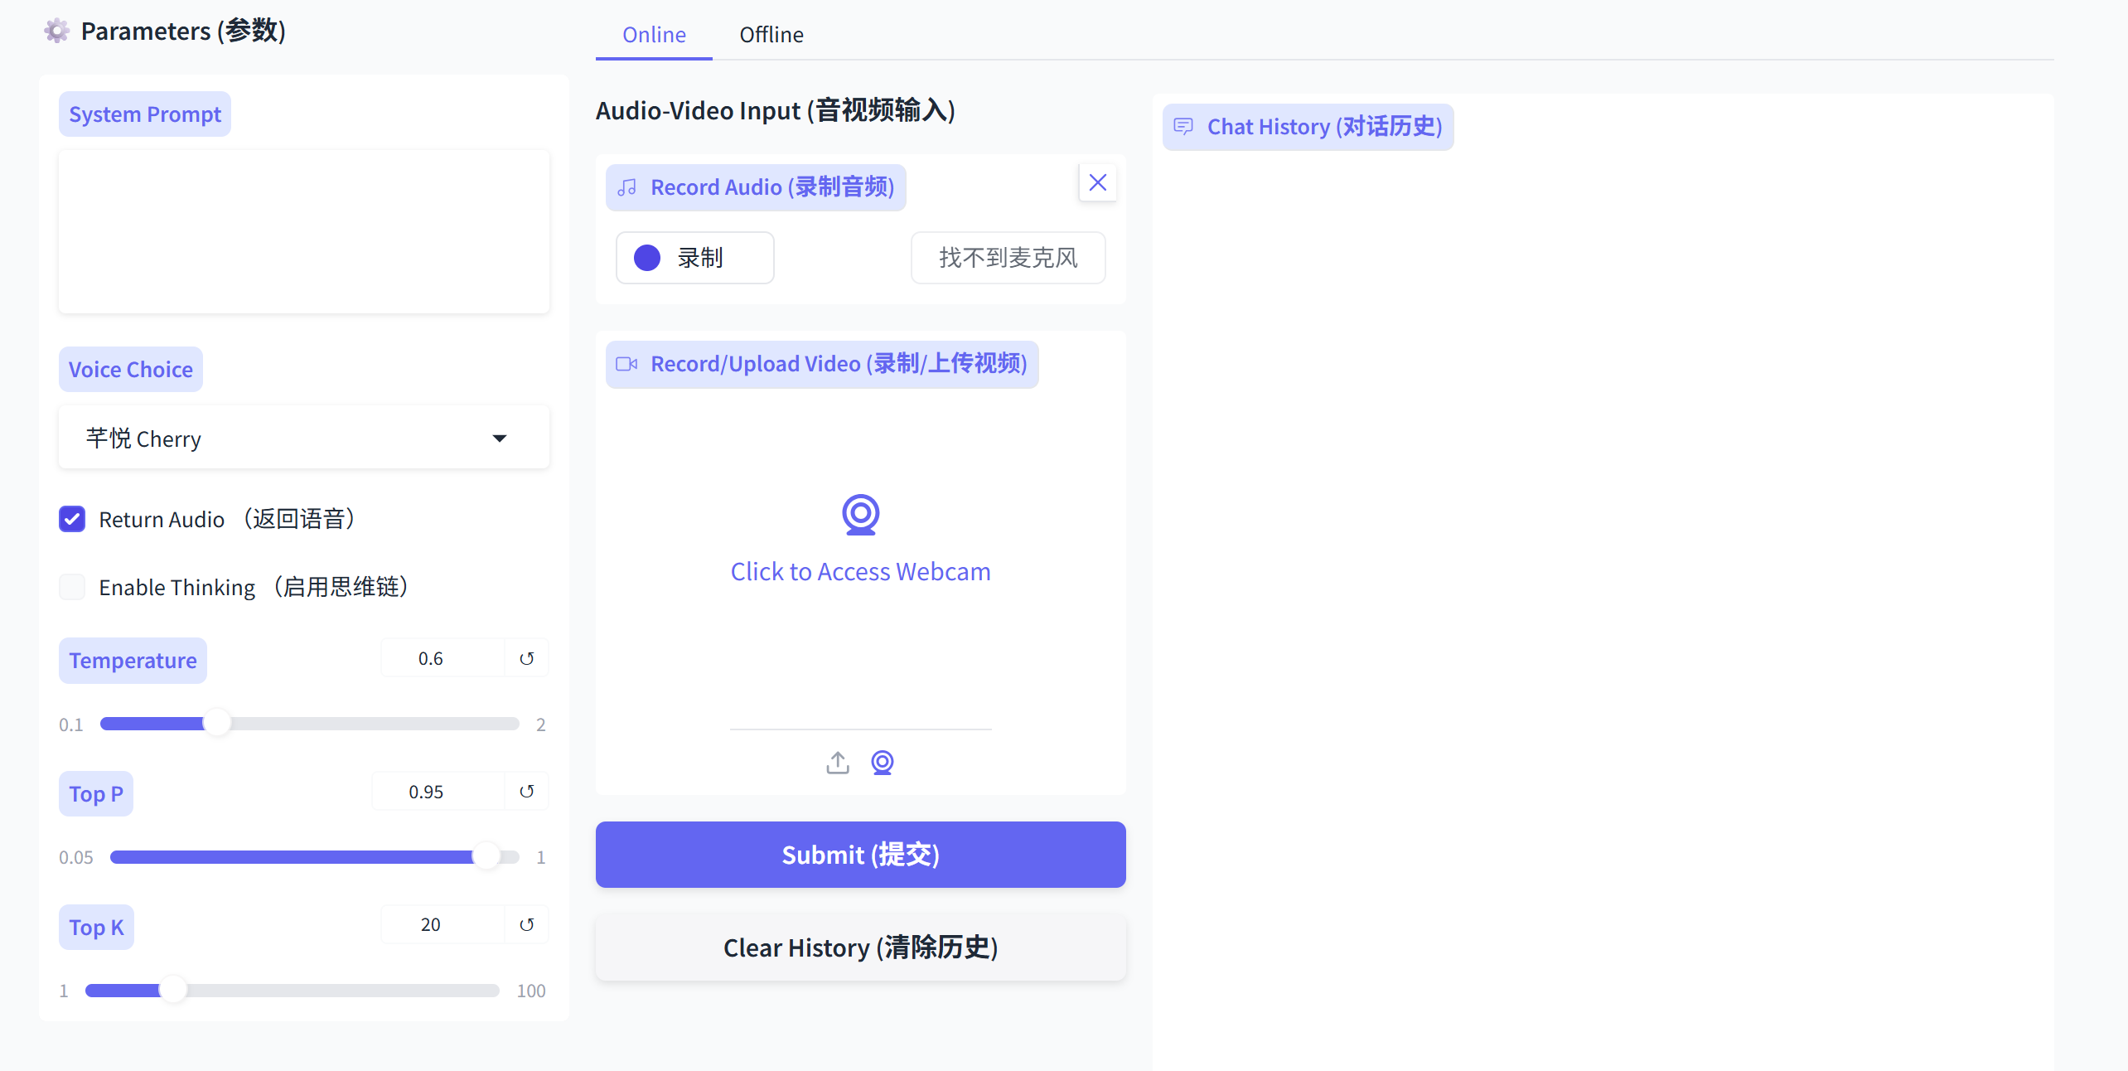Click the System Prompt label
2128x1071 pixels.
145,114
